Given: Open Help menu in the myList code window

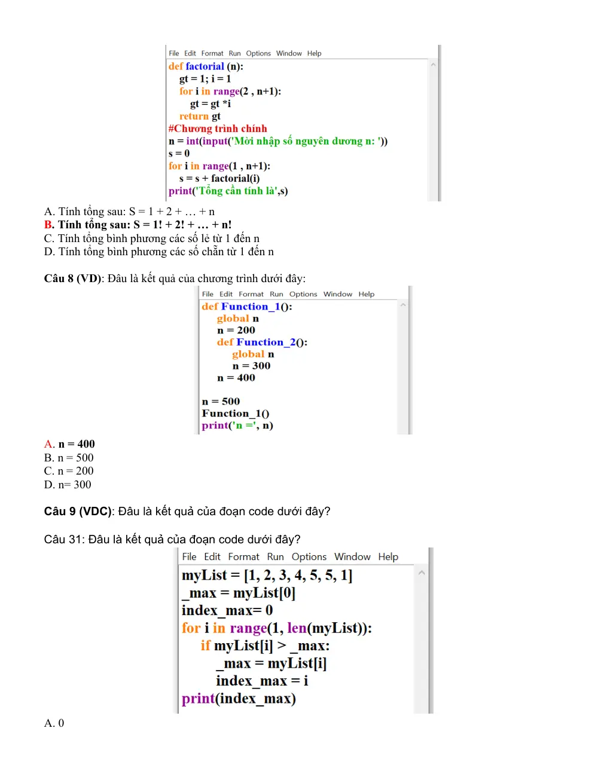Looking at the screenshot, I should 388,556.
